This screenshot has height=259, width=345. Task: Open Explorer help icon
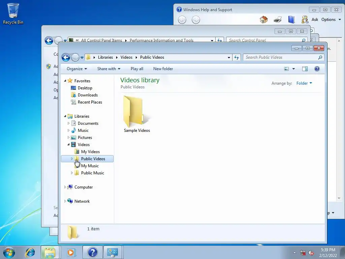click(x=317, y=69)
